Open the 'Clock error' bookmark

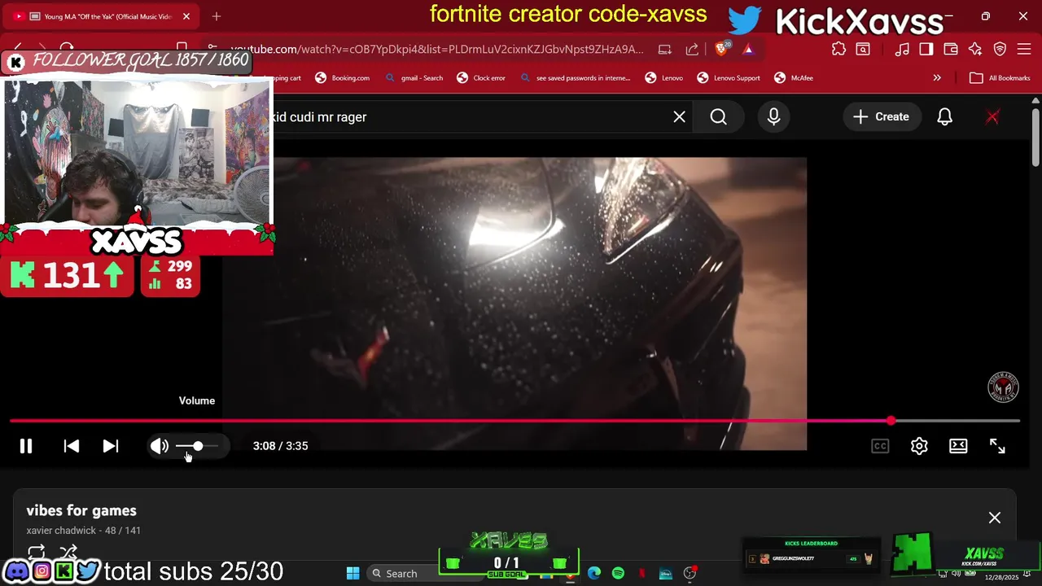[481, 78]
